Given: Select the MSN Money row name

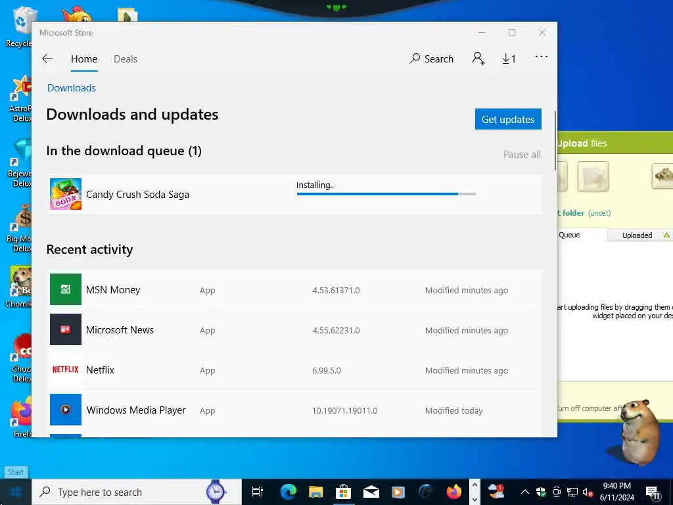Looking at the screenshot, I should [x=113, y=290].
